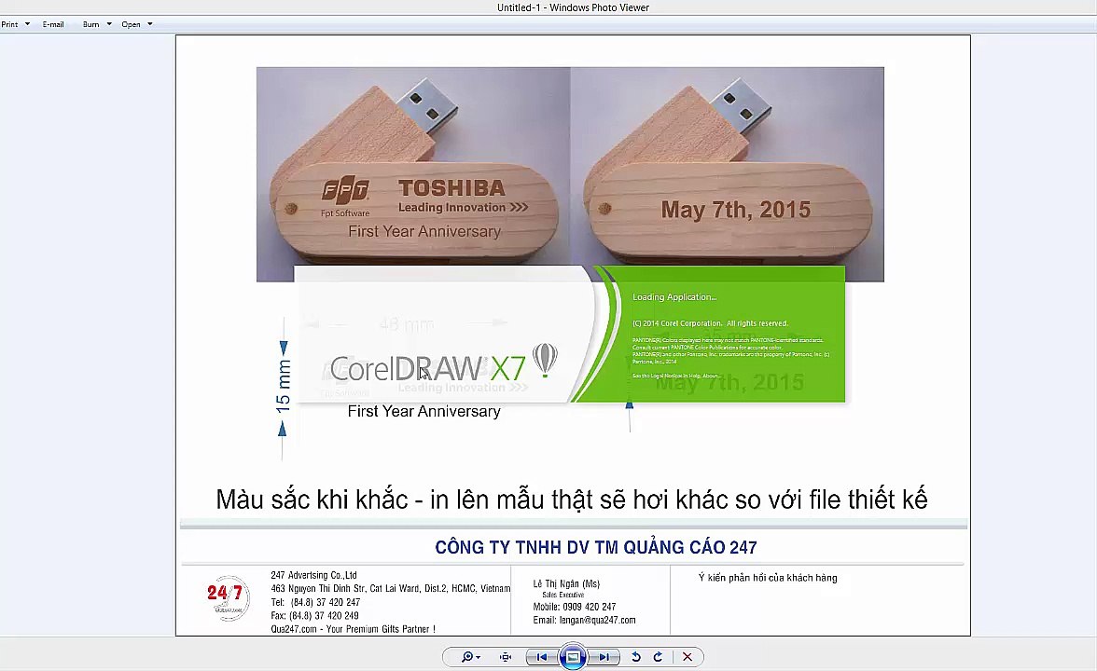Click the magnifier zoom control
Image resolution: width=1097 pixels, height=671 pixels.
(x=470, y=657)
